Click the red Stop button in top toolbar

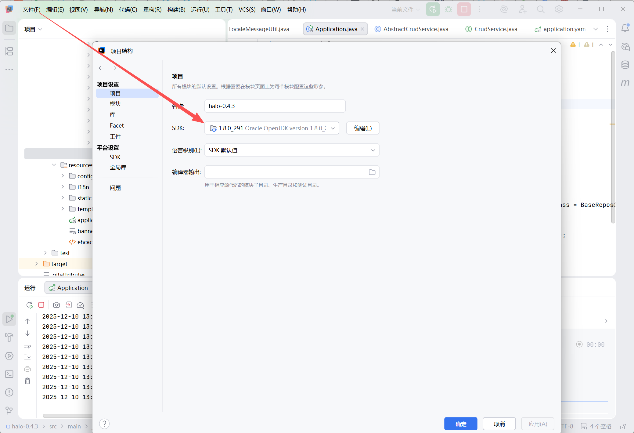pos(464,9)
